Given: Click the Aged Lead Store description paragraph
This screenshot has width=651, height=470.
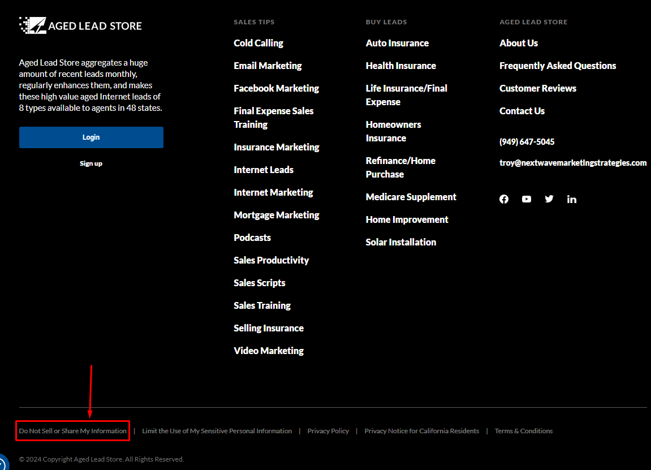Looking at the screenshot, I should point(90,85).
